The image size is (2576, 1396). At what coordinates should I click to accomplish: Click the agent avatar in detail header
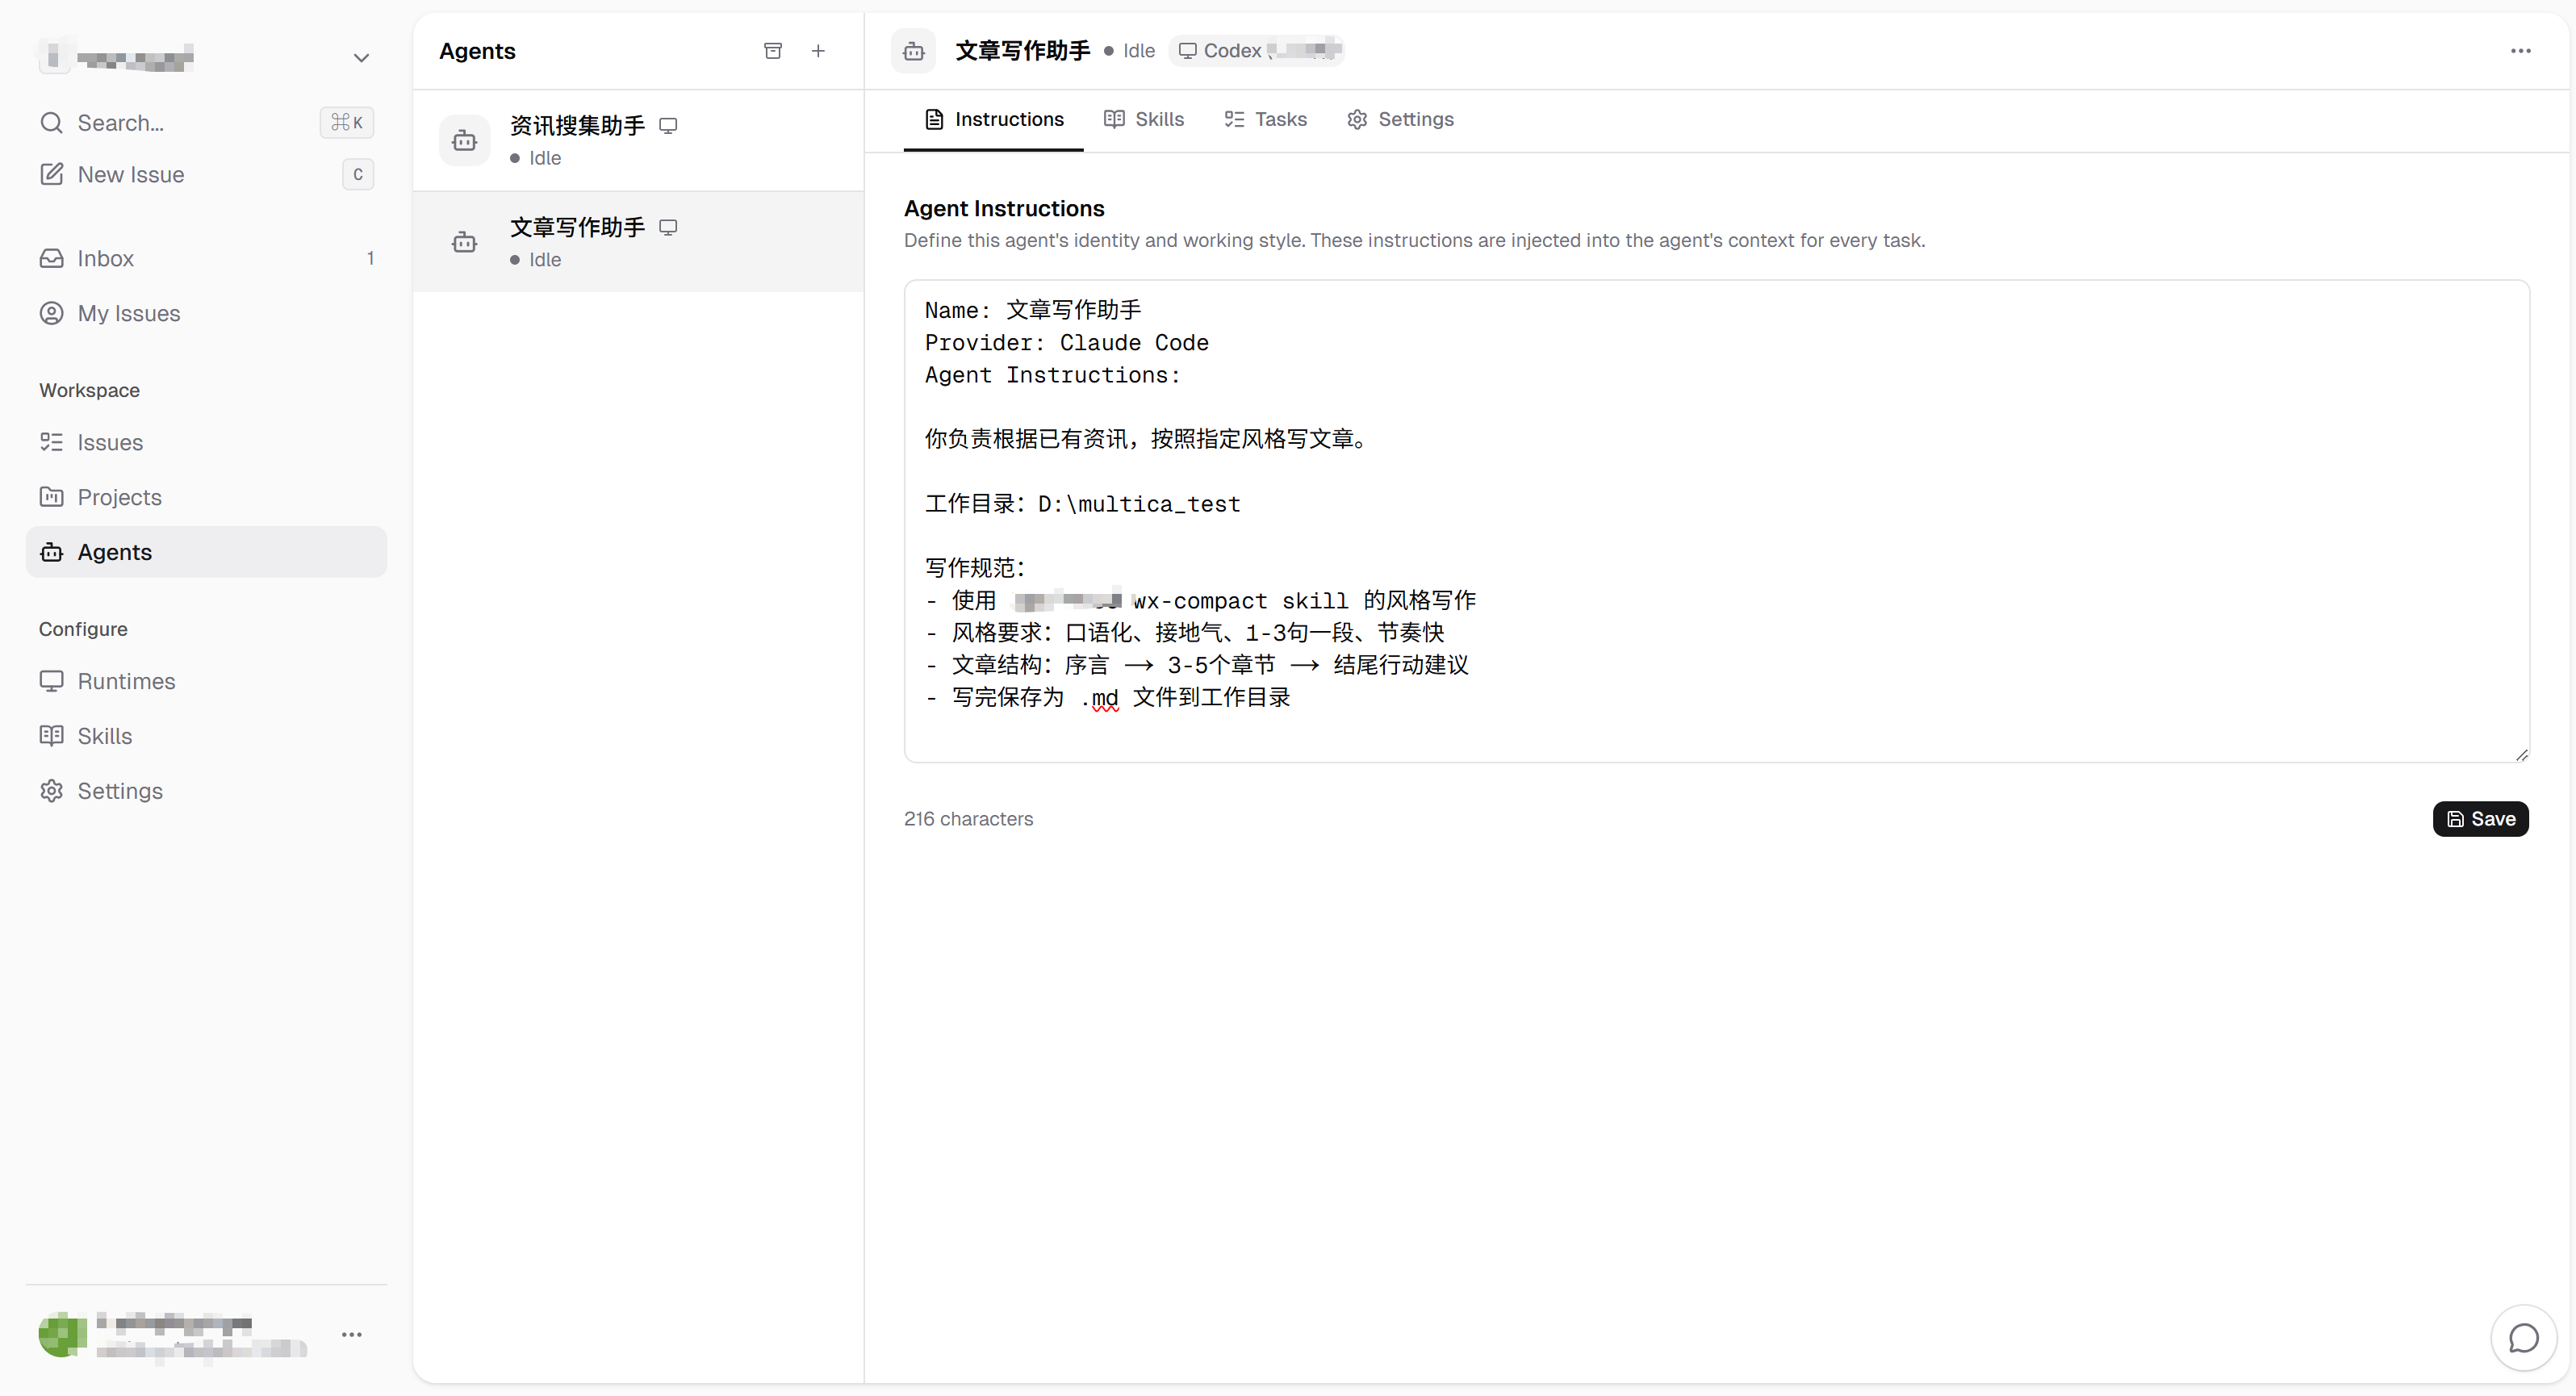[913, 51]
